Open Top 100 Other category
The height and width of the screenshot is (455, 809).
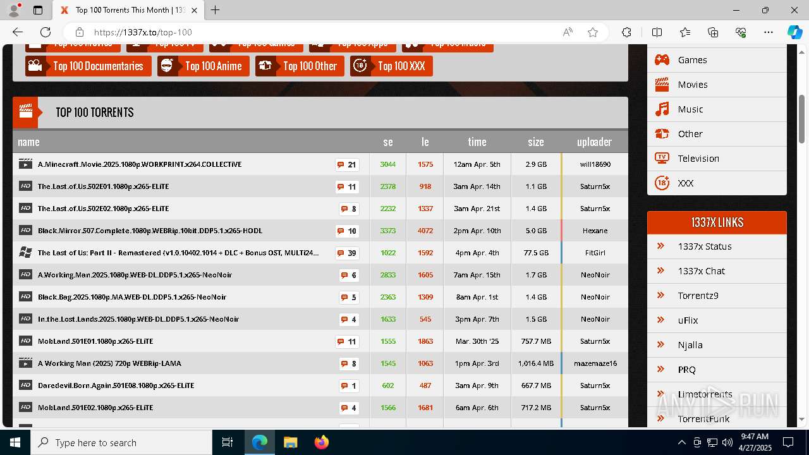tap(300, 66)
